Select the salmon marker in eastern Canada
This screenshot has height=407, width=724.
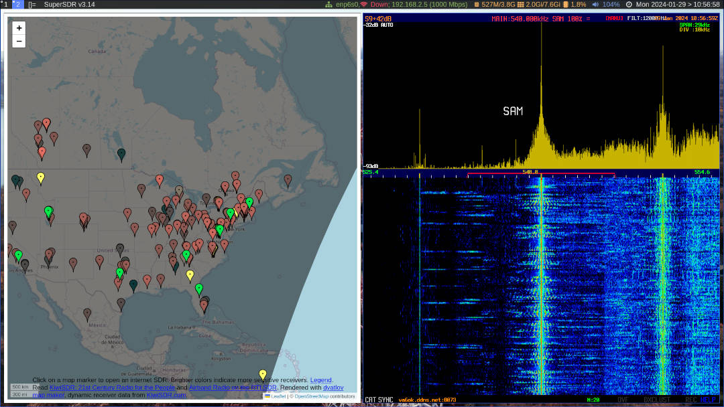[288, 179]
